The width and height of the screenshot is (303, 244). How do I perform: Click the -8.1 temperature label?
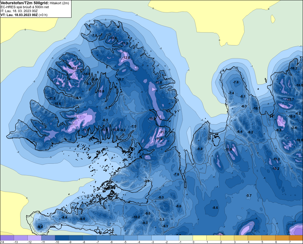(x=242, y=96)
